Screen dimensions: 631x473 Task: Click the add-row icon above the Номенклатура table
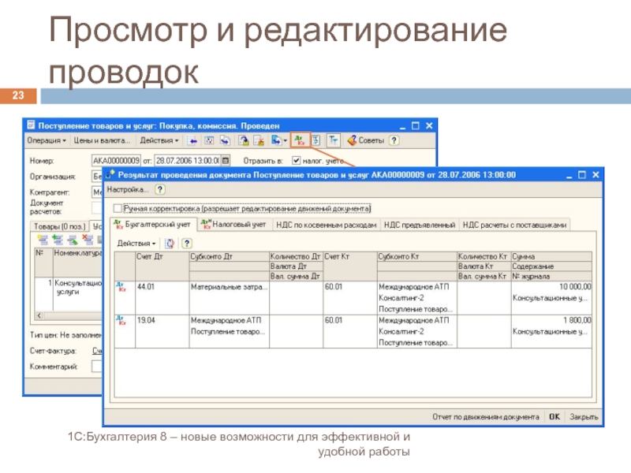43,240
